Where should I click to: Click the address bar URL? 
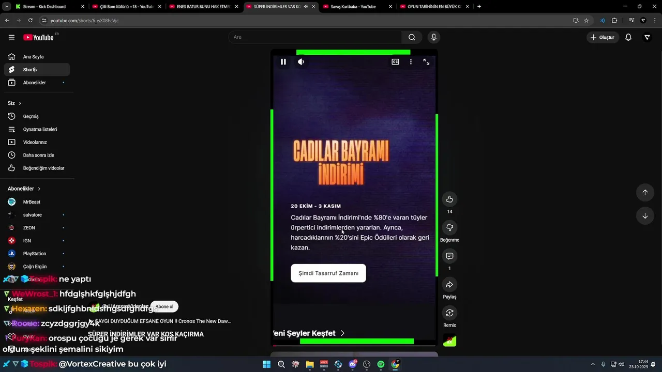[x=84, y=21]
